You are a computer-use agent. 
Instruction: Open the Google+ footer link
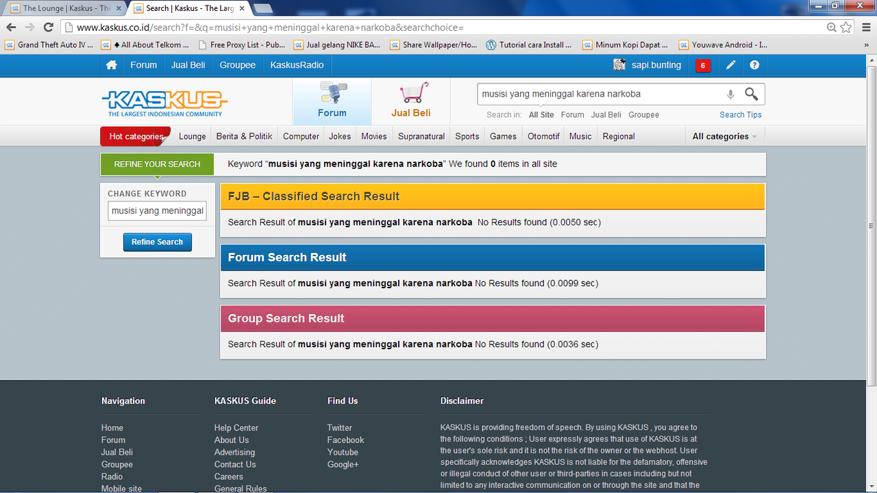click(343, 465)
